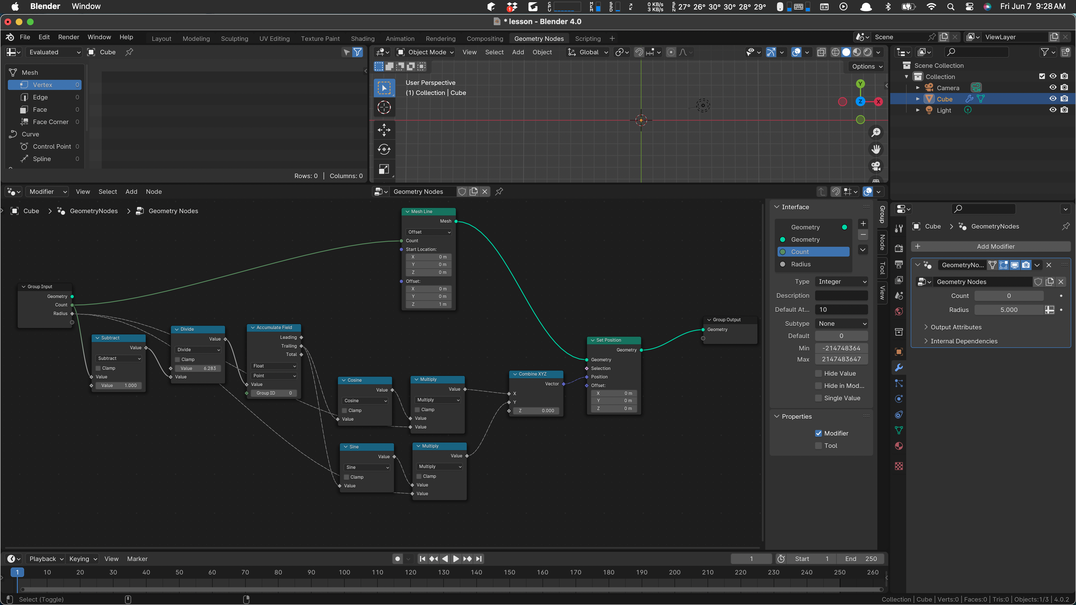Switch to wireframe viewport shading

[835, 52]
